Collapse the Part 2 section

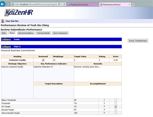point(6,47)
